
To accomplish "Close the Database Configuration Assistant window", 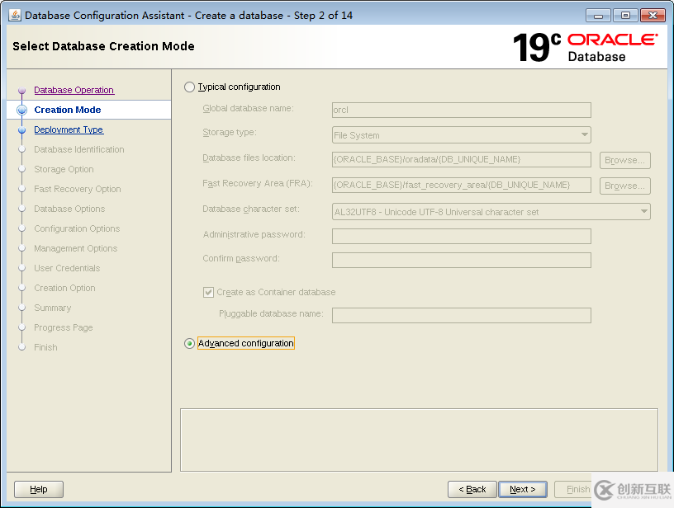I will pyautogui.click(x=653, y=16).
